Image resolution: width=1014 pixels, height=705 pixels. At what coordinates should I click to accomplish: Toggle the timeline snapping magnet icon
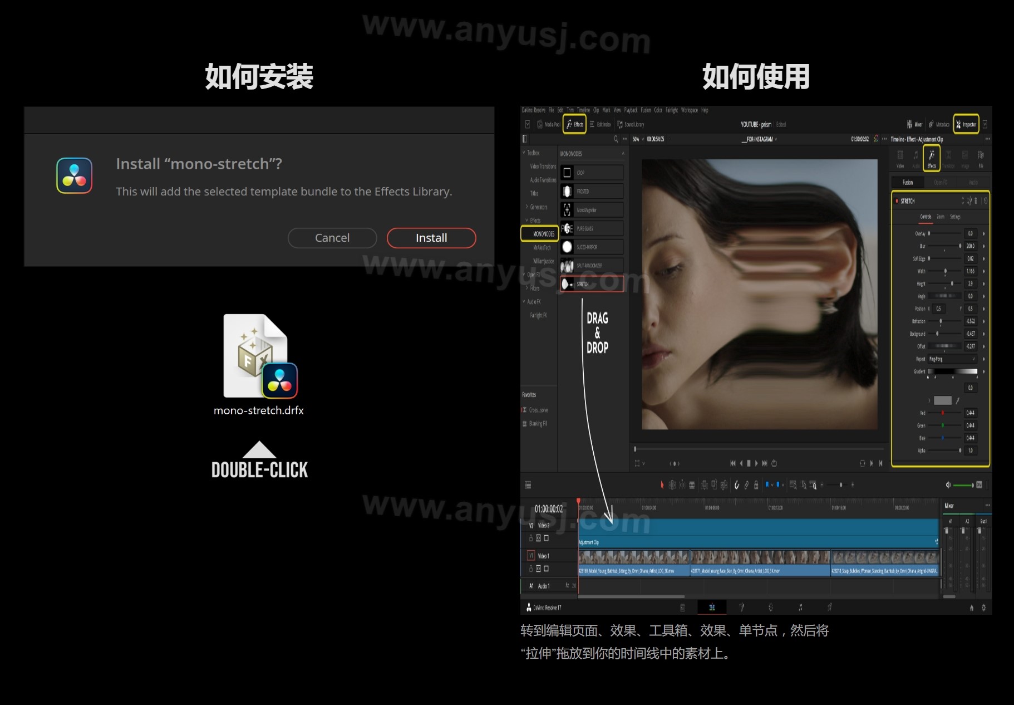(x=737, y=485)
